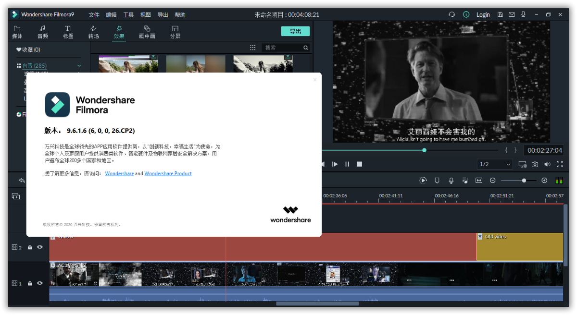577x315 pixels.
Task: Open the Wondershare Product link
Action: 168,173
